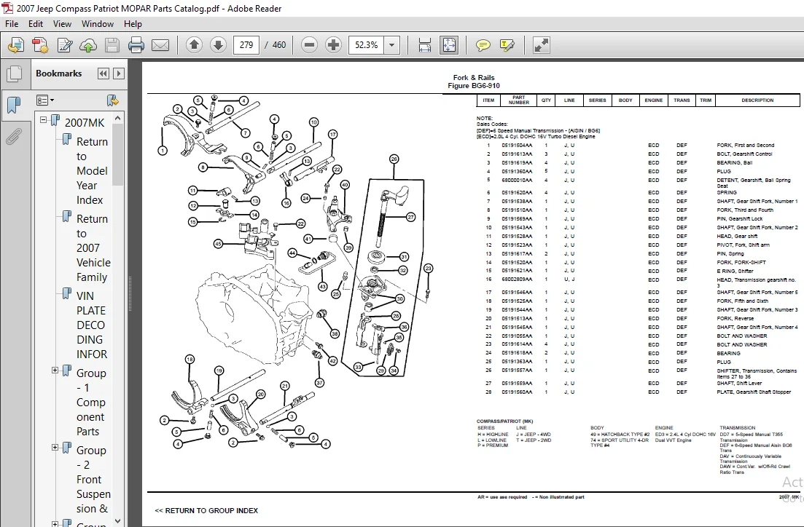Click part number 05191560AA
This screenshot has width=804, height=527.
[x=517, y=392]
